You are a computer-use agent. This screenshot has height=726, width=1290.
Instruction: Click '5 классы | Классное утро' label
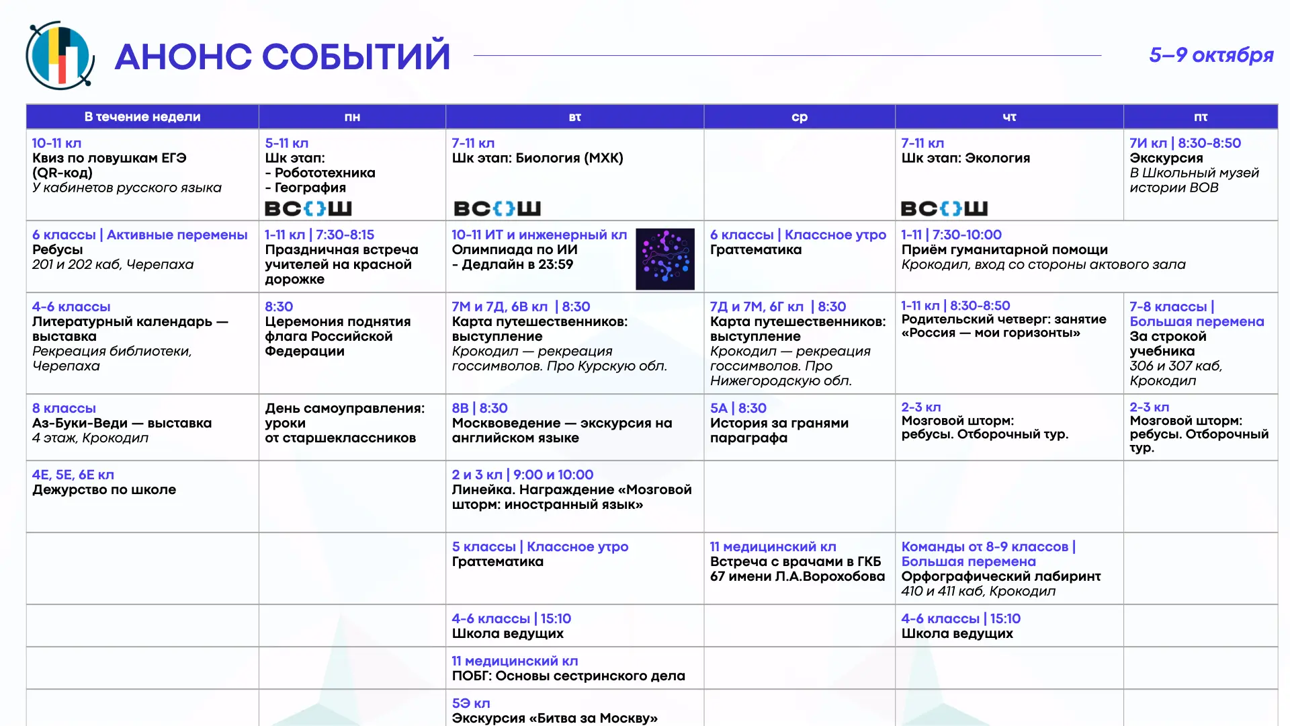pos(540,547)
